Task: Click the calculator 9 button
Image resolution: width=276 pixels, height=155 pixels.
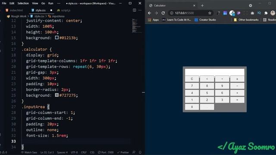Action: 222,86
